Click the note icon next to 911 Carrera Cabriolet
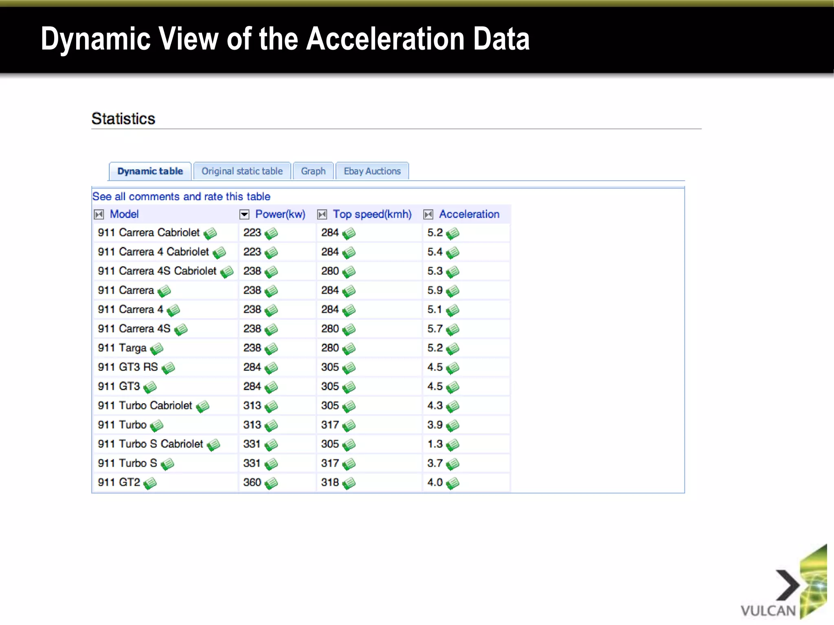The height and width of the screenshot is (625, 834). tap(210, 234)
